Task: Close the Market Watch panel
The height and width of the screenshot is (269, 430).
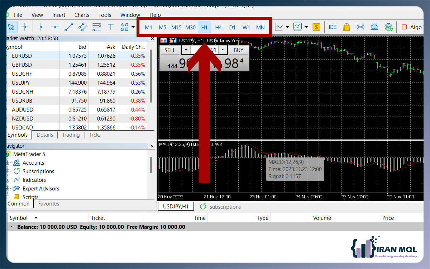Action: [152, 38]
